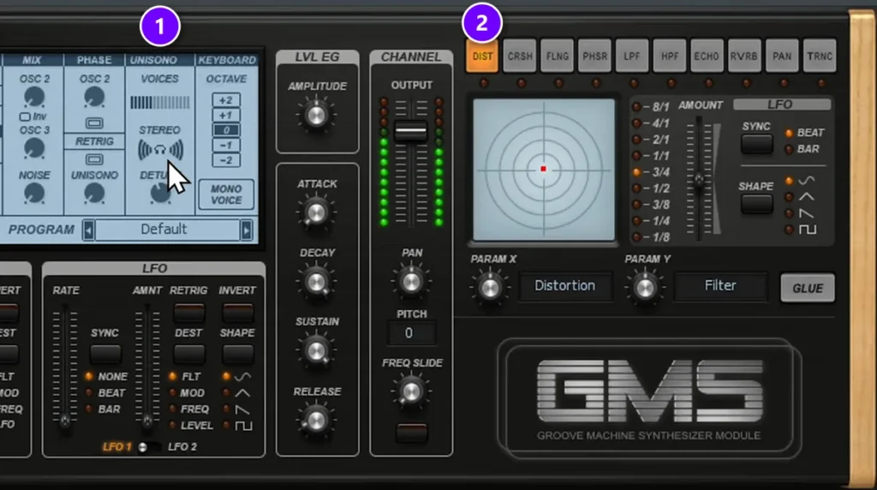This screenshot has height=490, width=877.
Task: Click the channel OUTPUT fader handle
Action: pos(410,131)
